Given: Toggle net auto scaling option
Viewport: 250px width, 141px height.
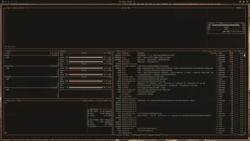Looking at the screenshot, I should click(91, 101).
